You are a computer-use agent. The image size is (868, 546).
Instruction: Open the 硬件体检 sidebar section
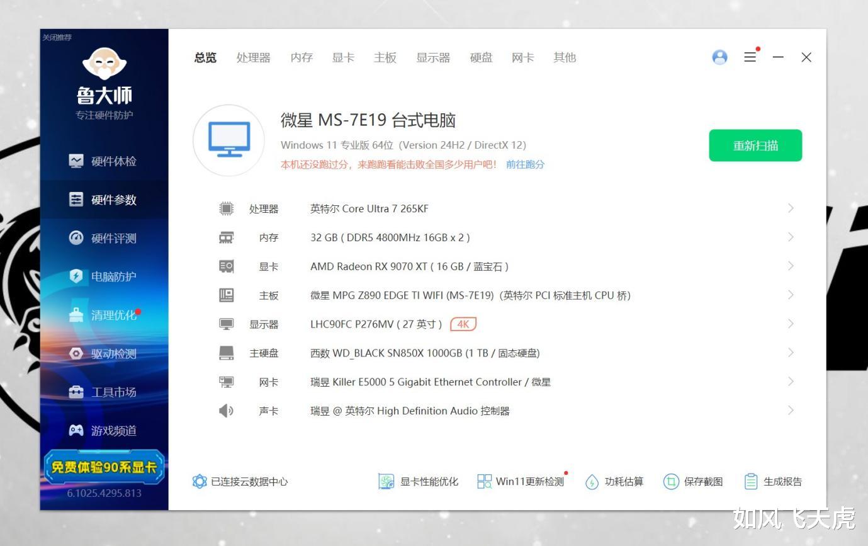104,161
